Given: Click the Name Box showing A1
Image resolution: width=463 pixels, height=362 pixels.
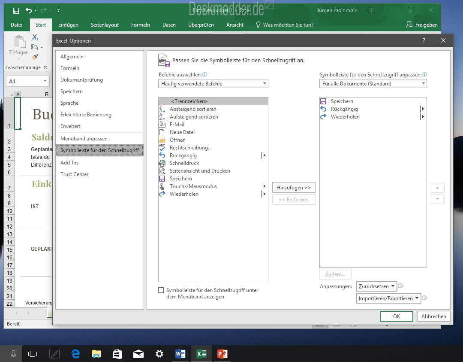Looking at the screenshot, I should [27, 81].
